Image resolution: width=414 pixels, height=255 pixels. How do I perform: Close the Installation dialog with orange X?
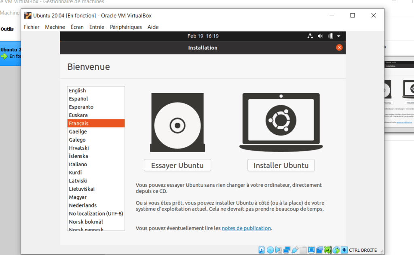pos(339,48)
